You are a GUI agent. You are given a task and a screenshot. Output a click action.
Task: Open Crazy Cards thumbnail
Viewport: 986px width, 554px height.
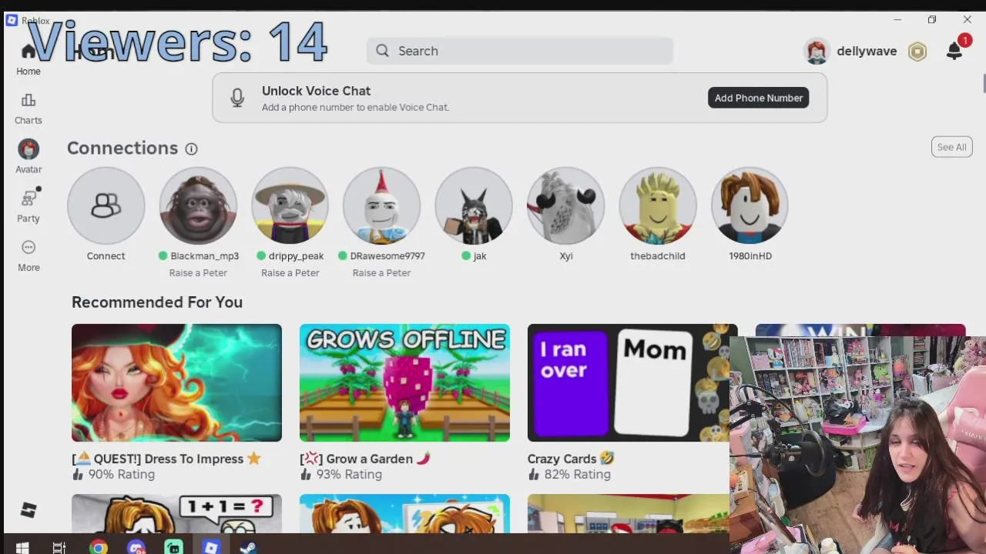click(x=629, y=382)
